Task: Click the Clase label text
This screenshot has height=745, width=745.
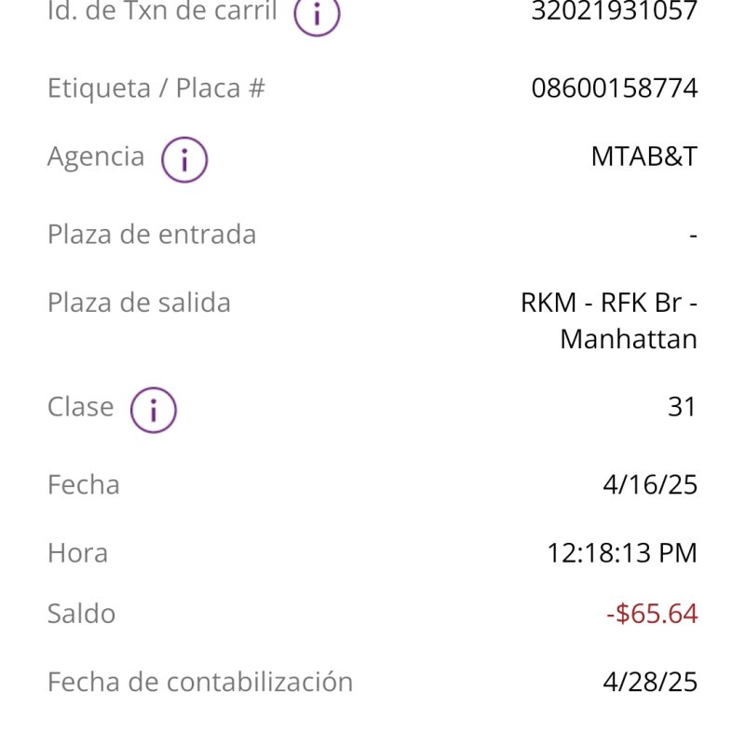Action: pyautogui.click(x=81, y=407)
